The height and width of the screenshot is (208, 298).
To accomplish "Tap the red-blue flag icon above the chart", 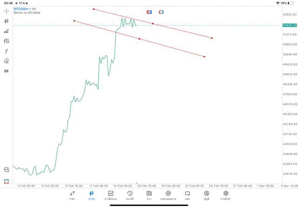I will pyautogui.click(x=149, y=12).
